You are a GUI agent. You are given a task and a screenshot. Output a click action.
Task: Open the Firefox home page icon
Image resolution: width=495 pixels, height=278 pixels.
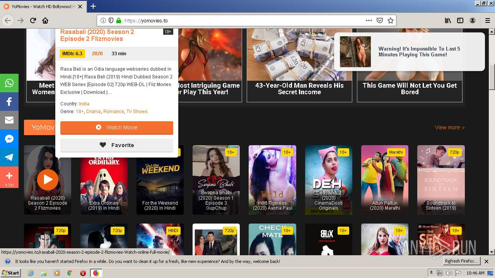pyautogui.click(x=45, y=20)
